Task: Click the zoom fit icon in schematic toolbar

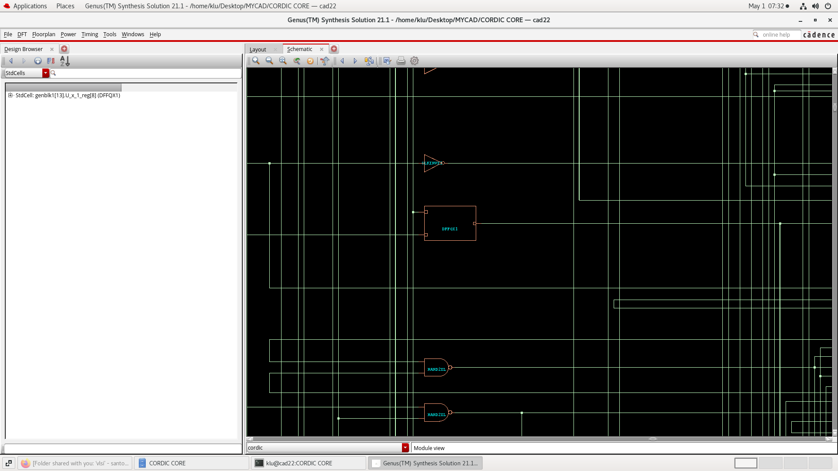Action: [x=283, y=61]
